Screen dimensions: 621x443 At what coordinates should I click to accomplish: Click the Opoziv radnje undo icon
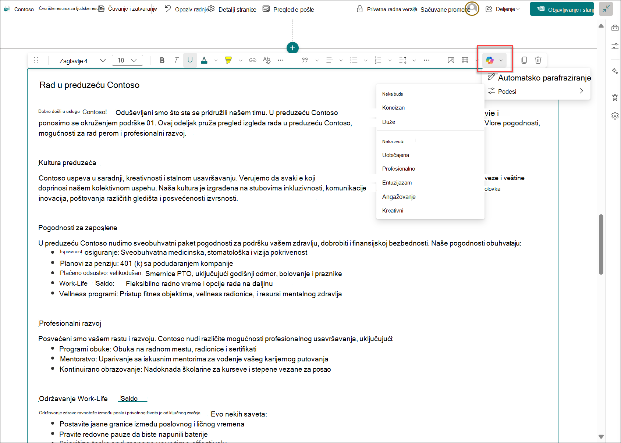[168, 8]
